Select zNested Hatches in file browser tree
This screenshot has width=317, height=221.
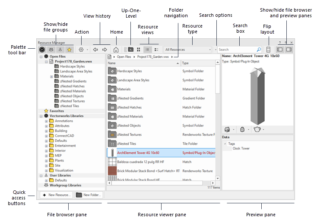pos(72,86)
